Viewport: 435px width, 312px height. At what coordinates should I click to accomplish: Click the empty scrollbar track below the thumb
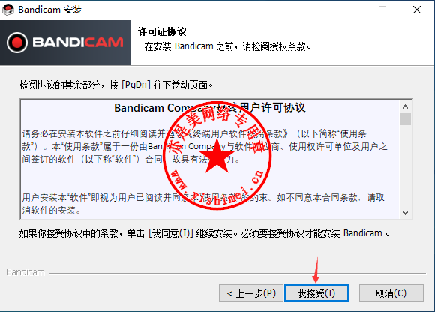pyautogui.click(x=405, y=166)
